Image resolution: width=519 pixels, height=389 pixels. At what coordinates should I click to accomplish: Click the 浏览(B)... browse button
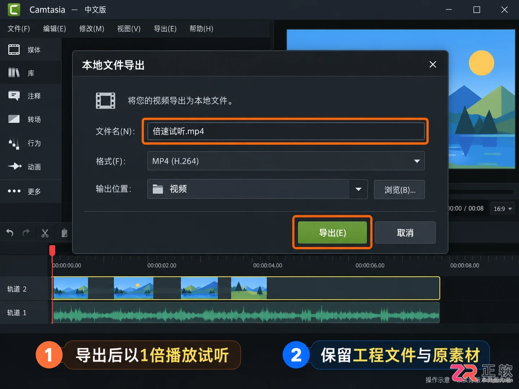399,189
